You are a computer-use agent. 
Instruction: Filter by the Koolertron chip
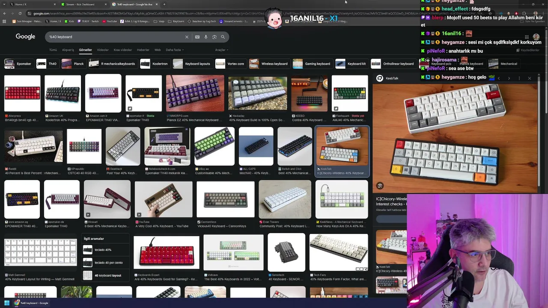(155, 64)
